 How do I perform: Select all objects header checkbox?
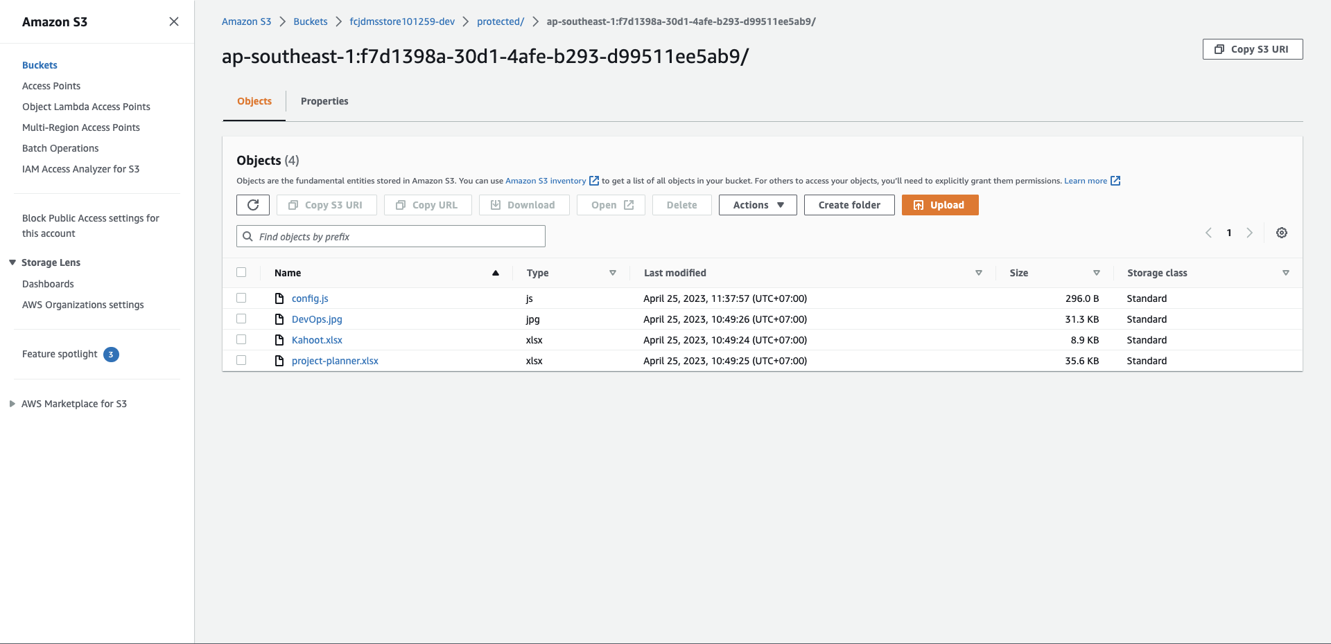tap(241, 272)
